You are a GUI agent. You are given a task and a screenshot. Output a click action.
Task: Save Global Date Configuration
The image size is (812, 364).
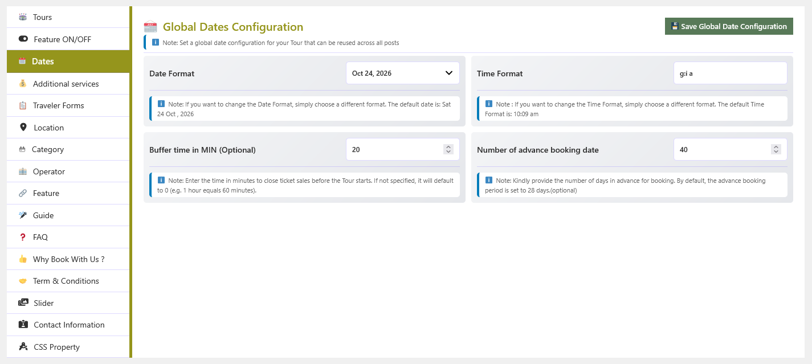pos(729,26)
